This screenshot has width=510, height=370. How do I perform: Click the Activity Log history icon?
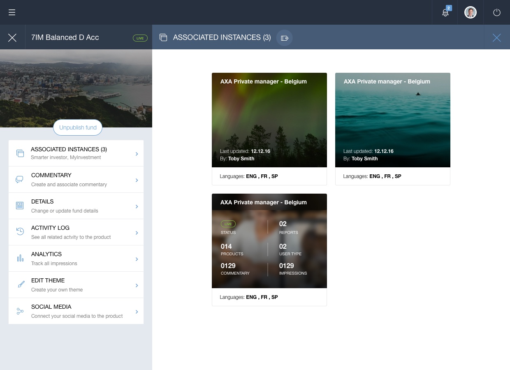[20, 232]
